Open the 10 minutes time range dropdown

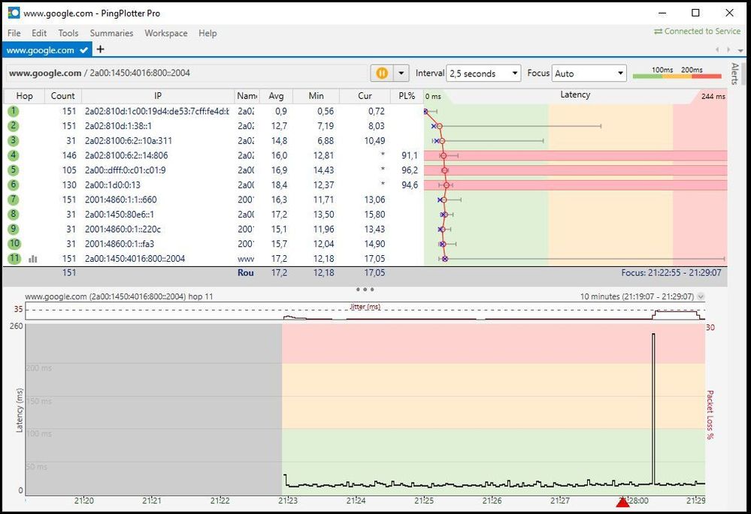click(x=701, y=296)
